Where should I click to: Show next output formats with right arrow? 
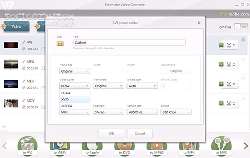pyautogui.click(x=246, y=146)
